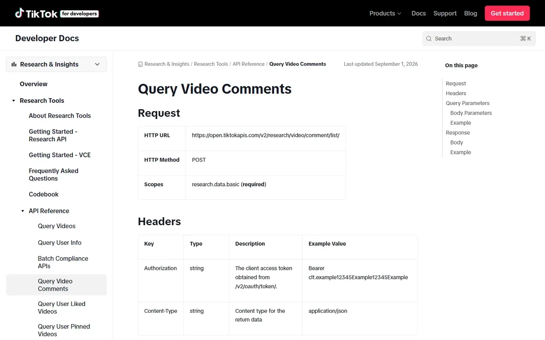Click Research & Insights breadcrumb link
This screenshot has height=340, width=545.
click(167, 64)
